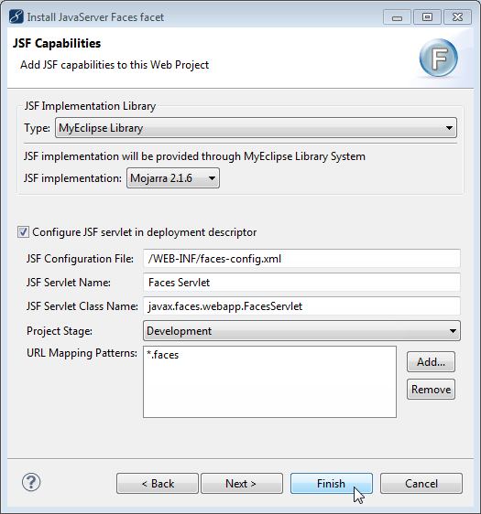Click the JSF Servlet Name field

tap(301, 283)
